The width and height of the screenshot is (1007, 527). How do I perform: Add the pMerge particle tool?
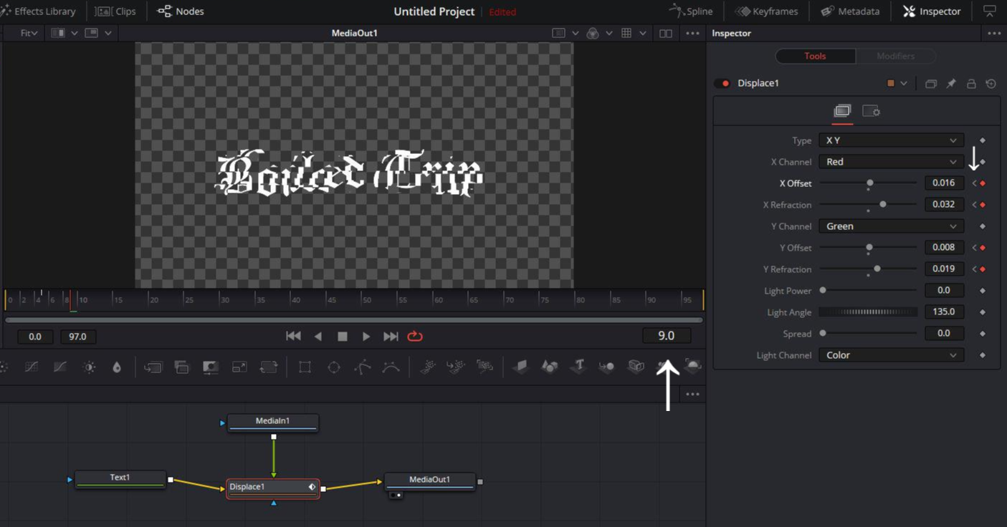click(x=456, y=367)
